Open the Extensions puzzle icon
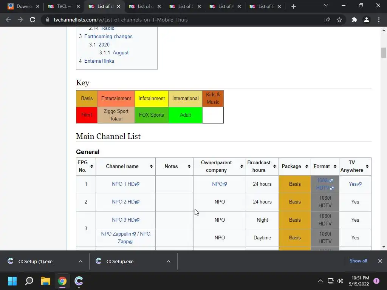387x290 pixels. pos(354,20)
